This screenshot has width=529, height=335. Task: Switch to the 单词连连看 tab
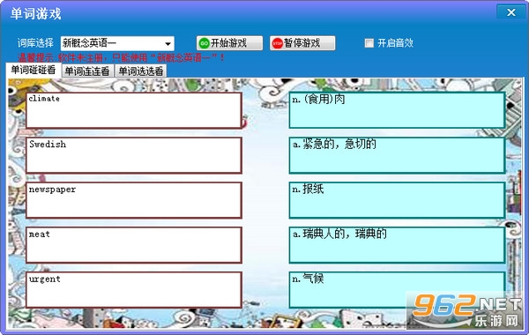click(x=87, y=71)
